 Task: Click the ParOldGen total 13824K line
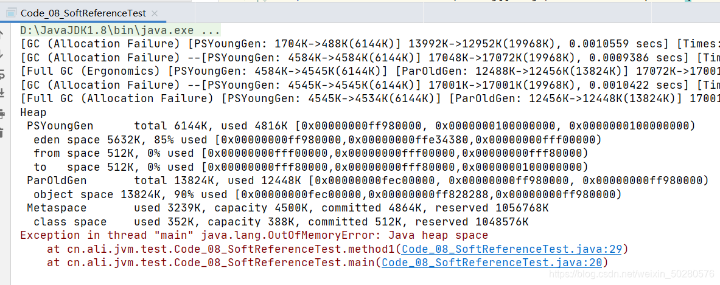(368, 181)
